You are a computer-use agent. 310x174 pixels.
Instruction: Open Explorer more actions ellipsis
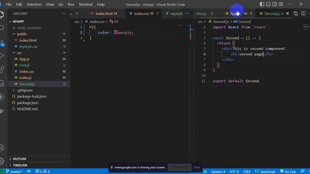tap(63, 14)
